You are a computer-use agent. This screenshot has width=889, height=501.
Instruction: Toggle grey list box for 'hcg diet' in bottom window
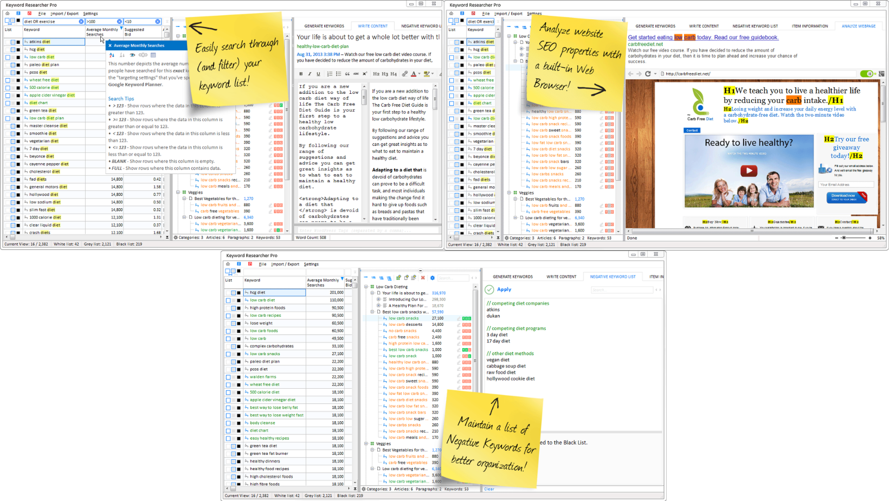[234, 292]
